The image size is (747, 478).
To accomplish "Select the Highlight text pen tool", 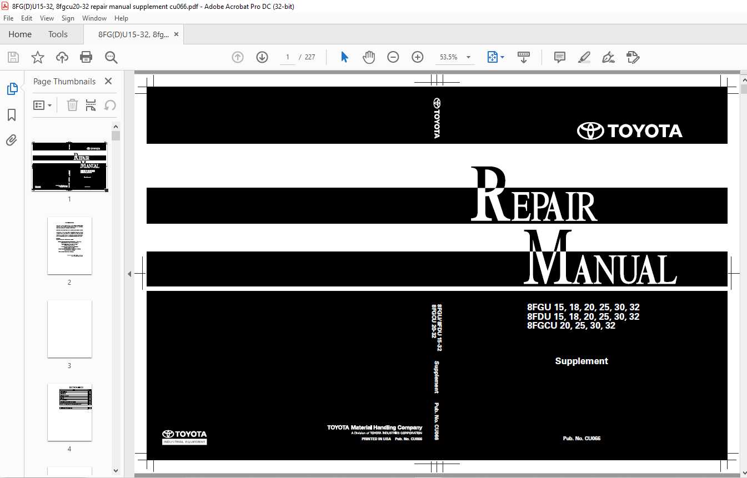I will [x=584, y=57].
